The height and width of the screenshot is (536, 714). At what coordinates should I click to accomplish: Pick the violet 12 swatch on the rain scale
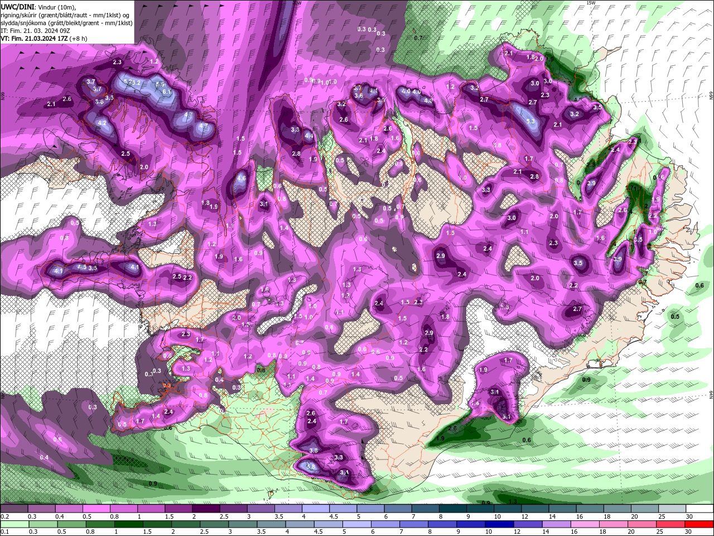[x=528, y=524]
